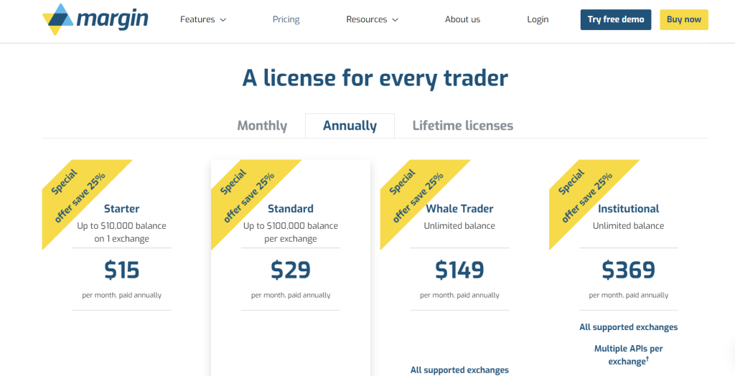Click 'Up to $100,000 balance' text
735x376 pixels.
tap(291, 226)
